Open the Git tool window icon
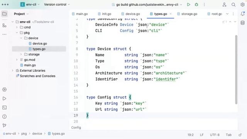 (4, 125)
